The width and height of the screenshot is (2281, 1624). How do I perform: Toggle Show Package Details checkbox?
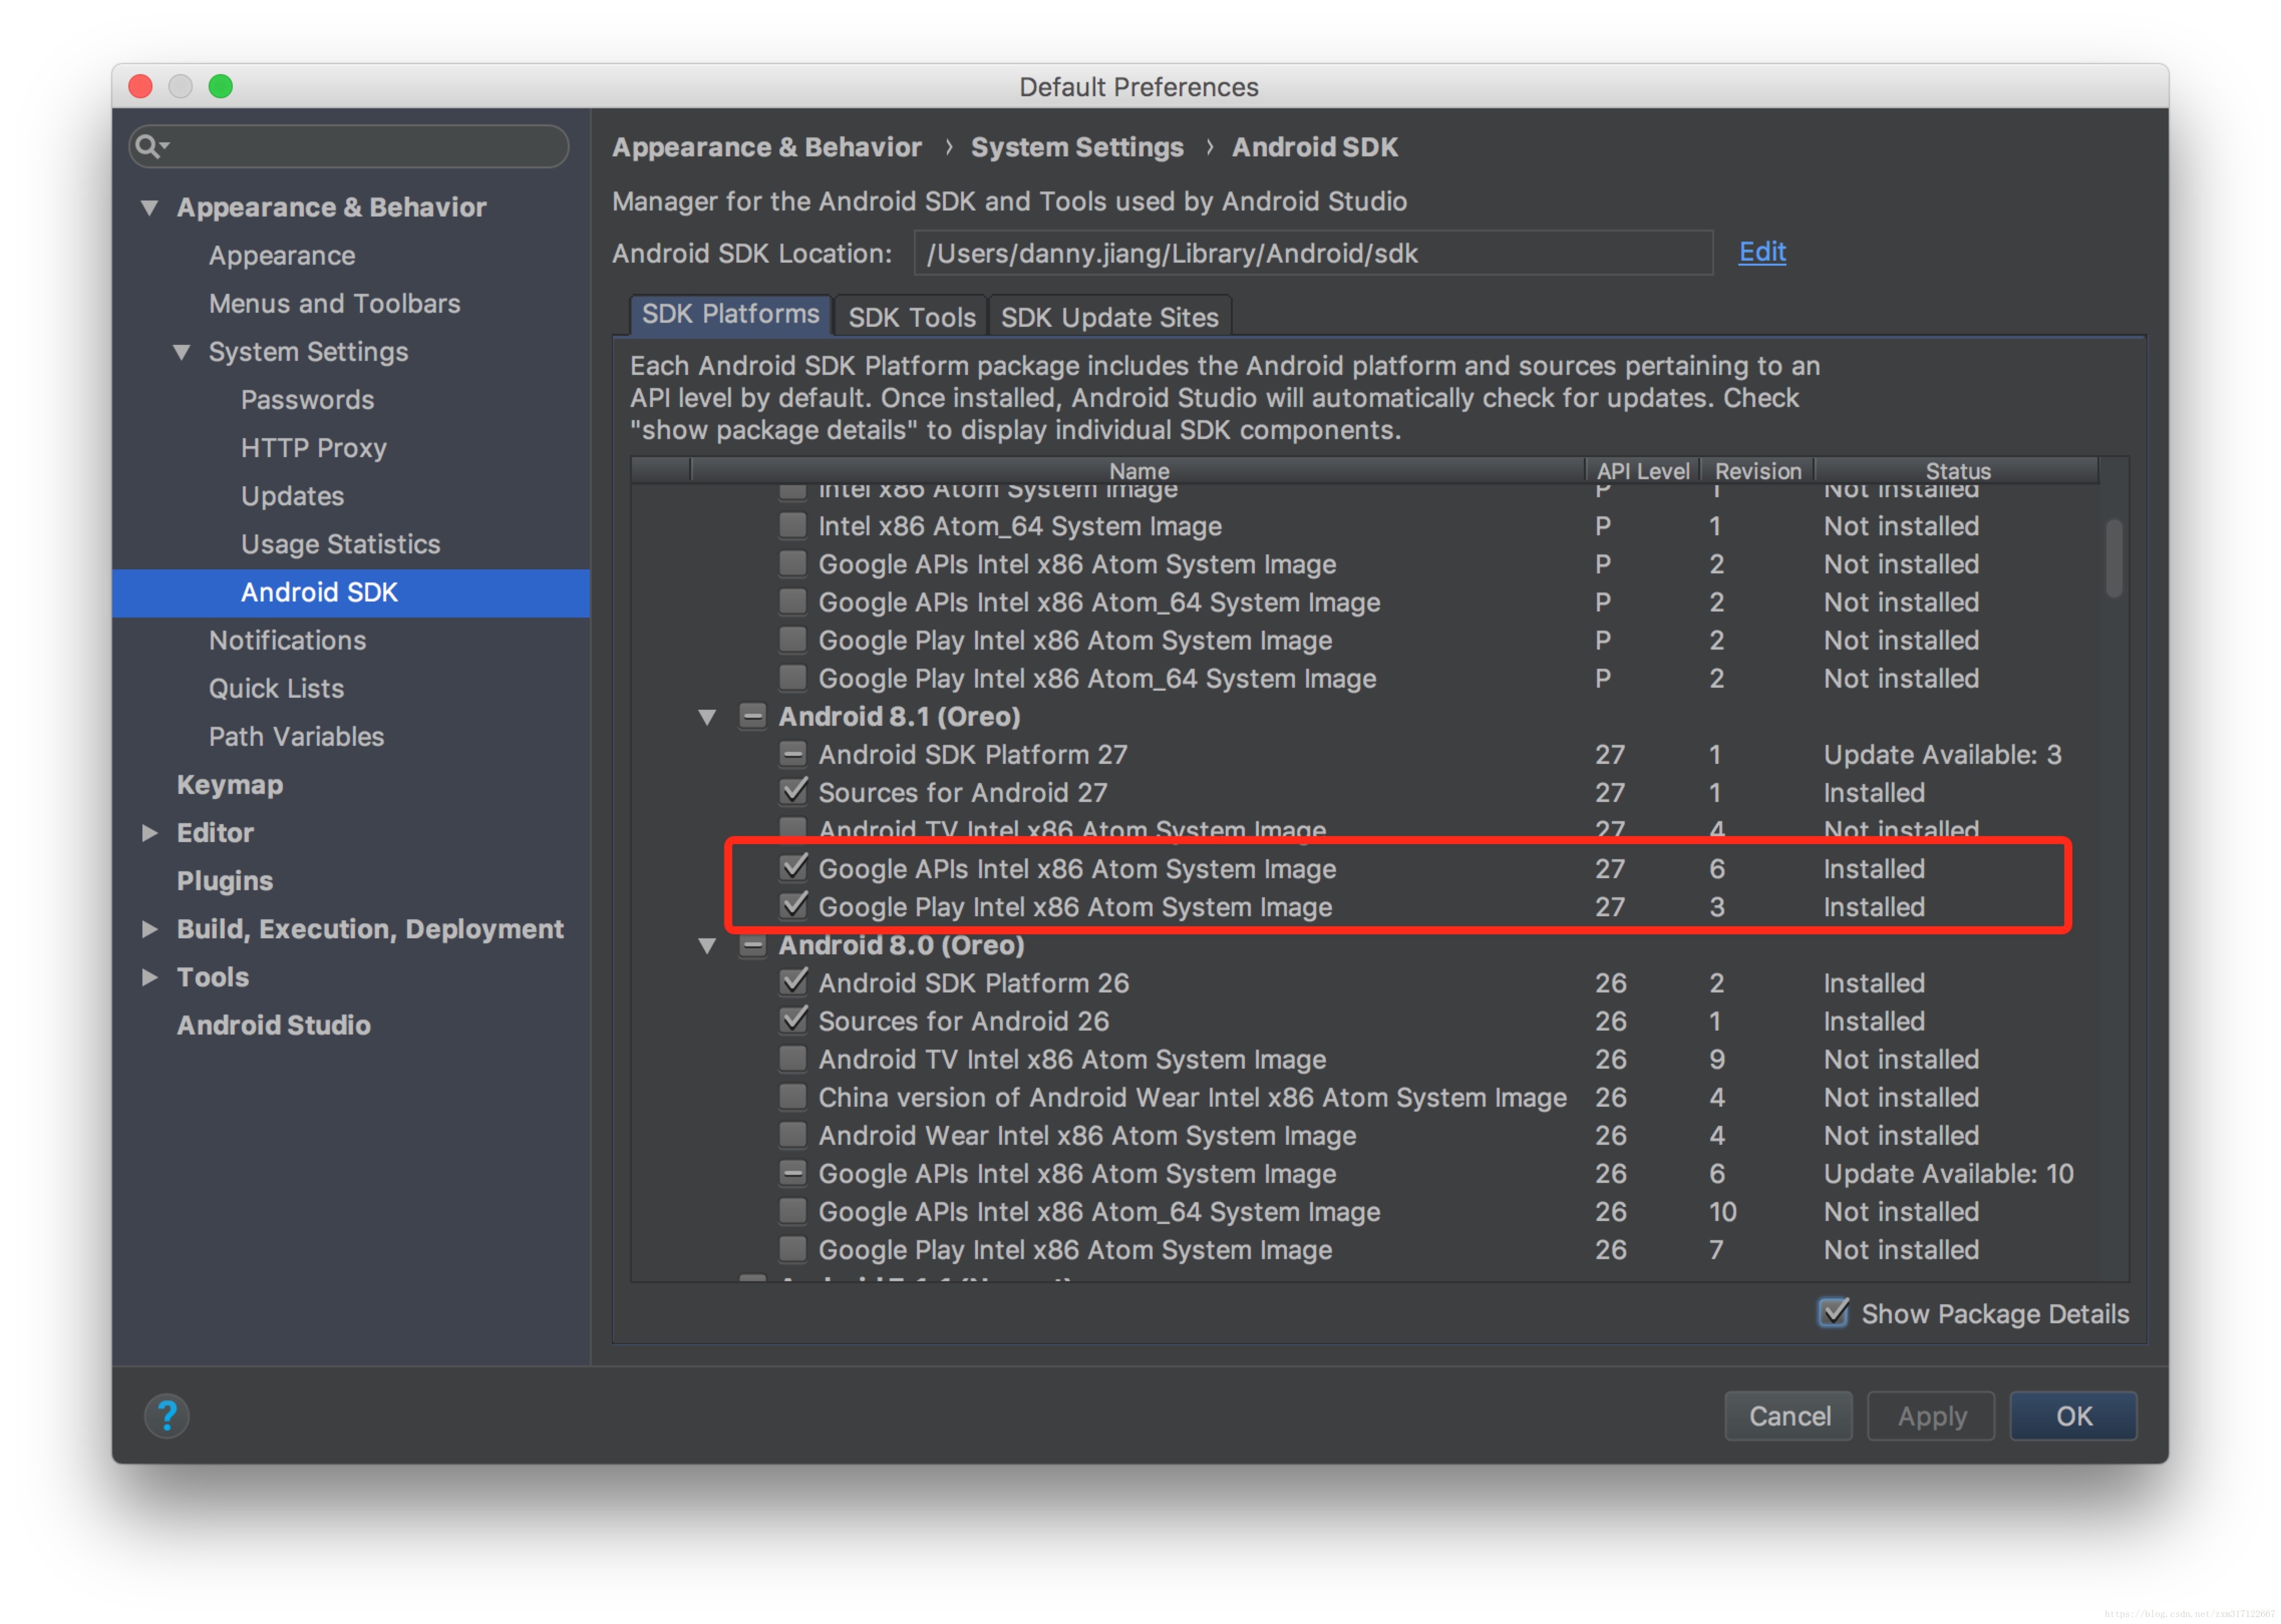pos(1833,1313)
